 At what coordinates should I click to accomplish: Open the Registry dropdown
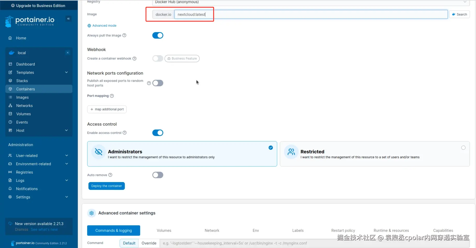tap(311, 3)
